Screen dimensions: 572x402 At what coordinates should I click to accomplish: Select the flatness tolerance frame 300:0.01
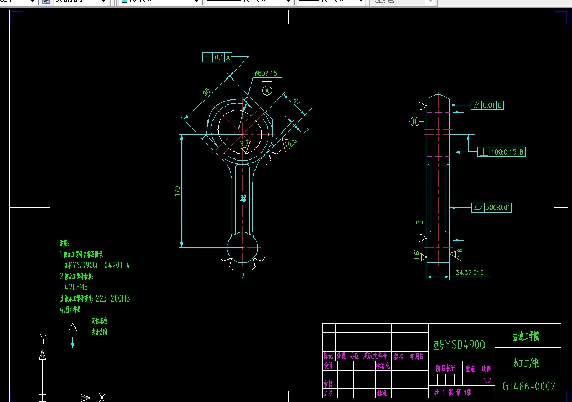point(491,208)
